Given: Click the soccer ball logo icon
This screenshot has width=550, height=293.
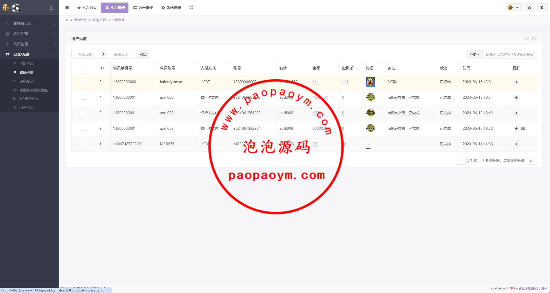Looking at the screenshot, I should 16,8.
